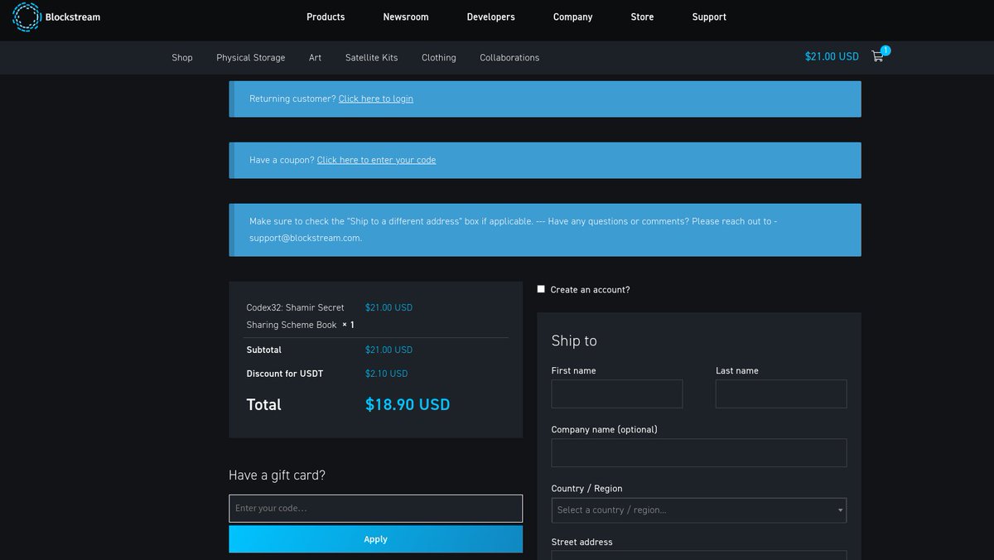Viewport: 994px width, 560px height.
Task: Focus the Company name field
Action: click(x=699, y=453)
